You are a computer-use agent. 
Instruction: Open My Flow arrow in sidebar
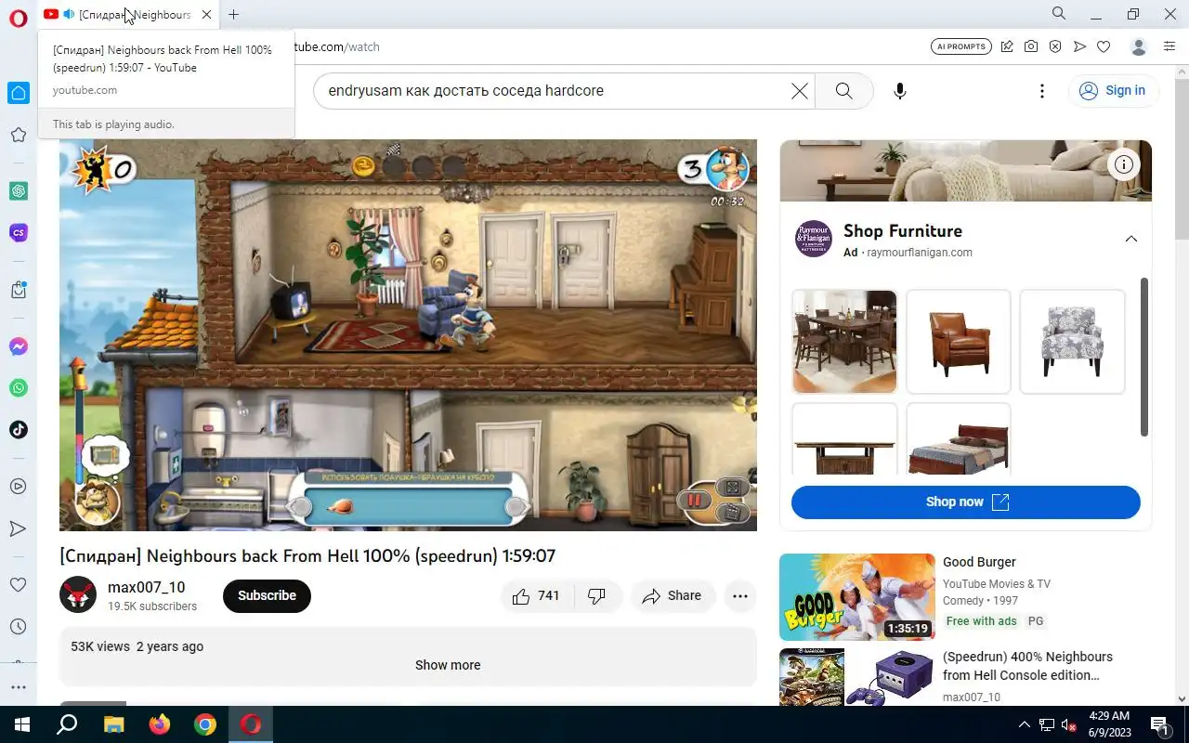coord(19,528)
